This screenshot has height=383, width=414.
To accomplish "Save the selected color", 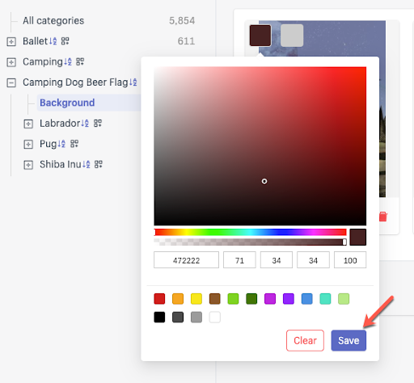I will [x=349, y=341].
